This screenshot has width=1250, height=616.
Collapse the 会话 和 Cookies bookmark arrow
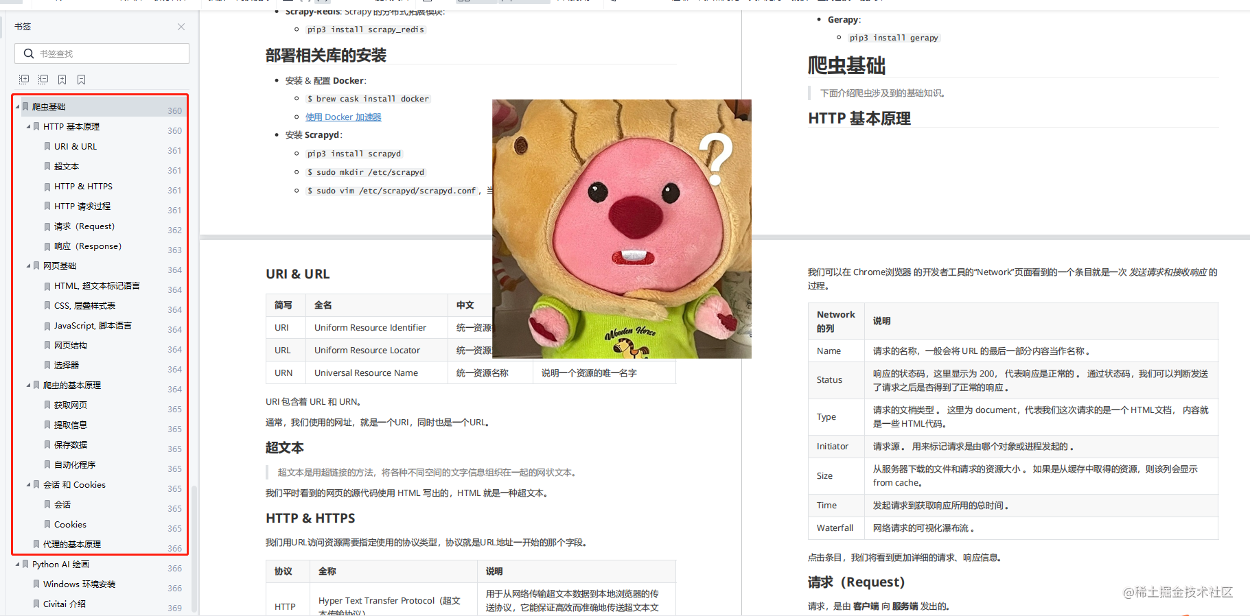pos(29,484)
